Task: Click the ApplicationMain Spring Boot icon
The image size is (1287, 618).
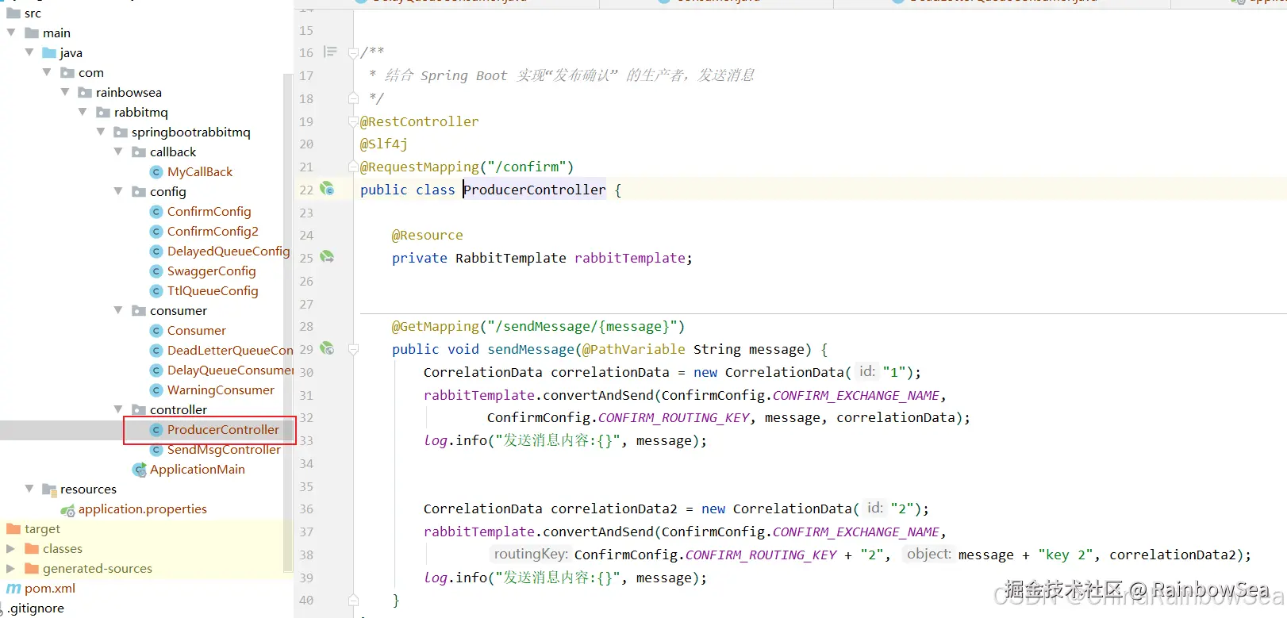Action: click(x=140, y=470)
